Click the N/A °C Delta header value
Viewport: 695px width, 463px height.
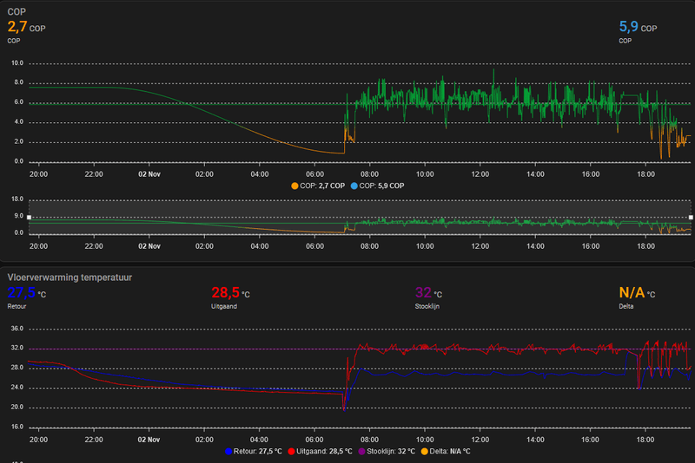[x=637, y=293]
